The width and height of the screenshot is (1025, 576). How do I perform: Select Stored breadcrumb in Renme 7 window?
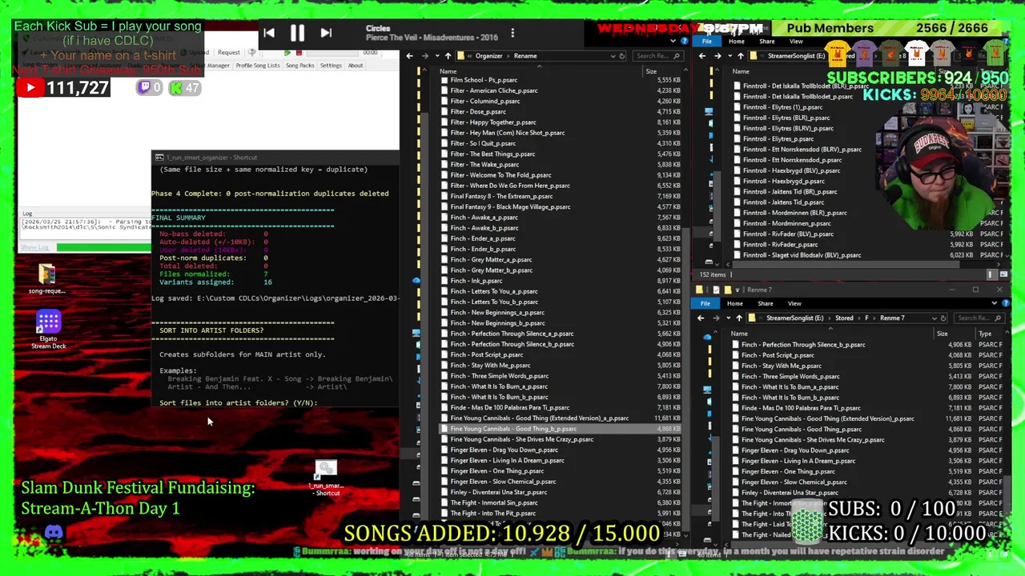(x=844, y=318)
